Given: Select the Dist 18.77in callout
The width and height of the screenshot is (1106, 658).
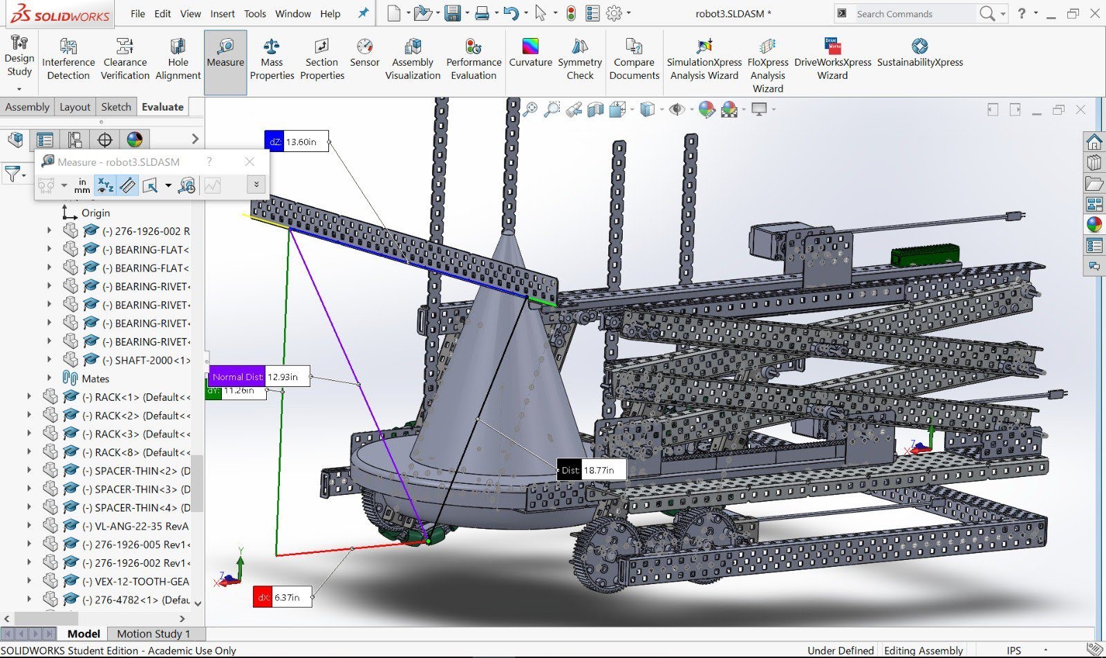Looking at the screenshot, I should tap(591, 470).
